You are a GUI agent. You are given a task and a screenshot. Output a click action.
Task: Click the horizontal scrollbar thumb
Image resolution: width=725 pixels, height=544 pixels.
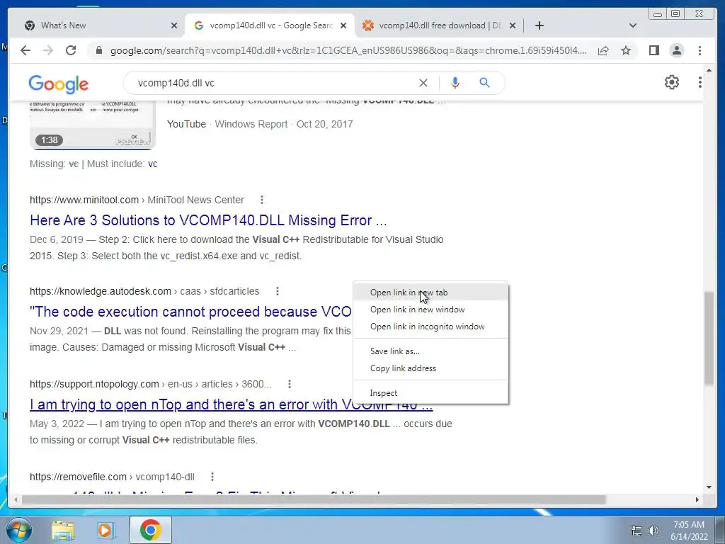[314, 499]
